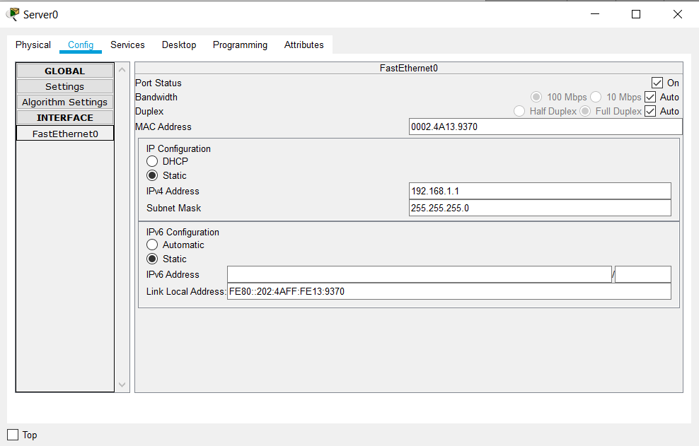The height and width of the screenshot is (446, 699).
Task: Click the Link Local Address label
Action: (x=186, y=291)
